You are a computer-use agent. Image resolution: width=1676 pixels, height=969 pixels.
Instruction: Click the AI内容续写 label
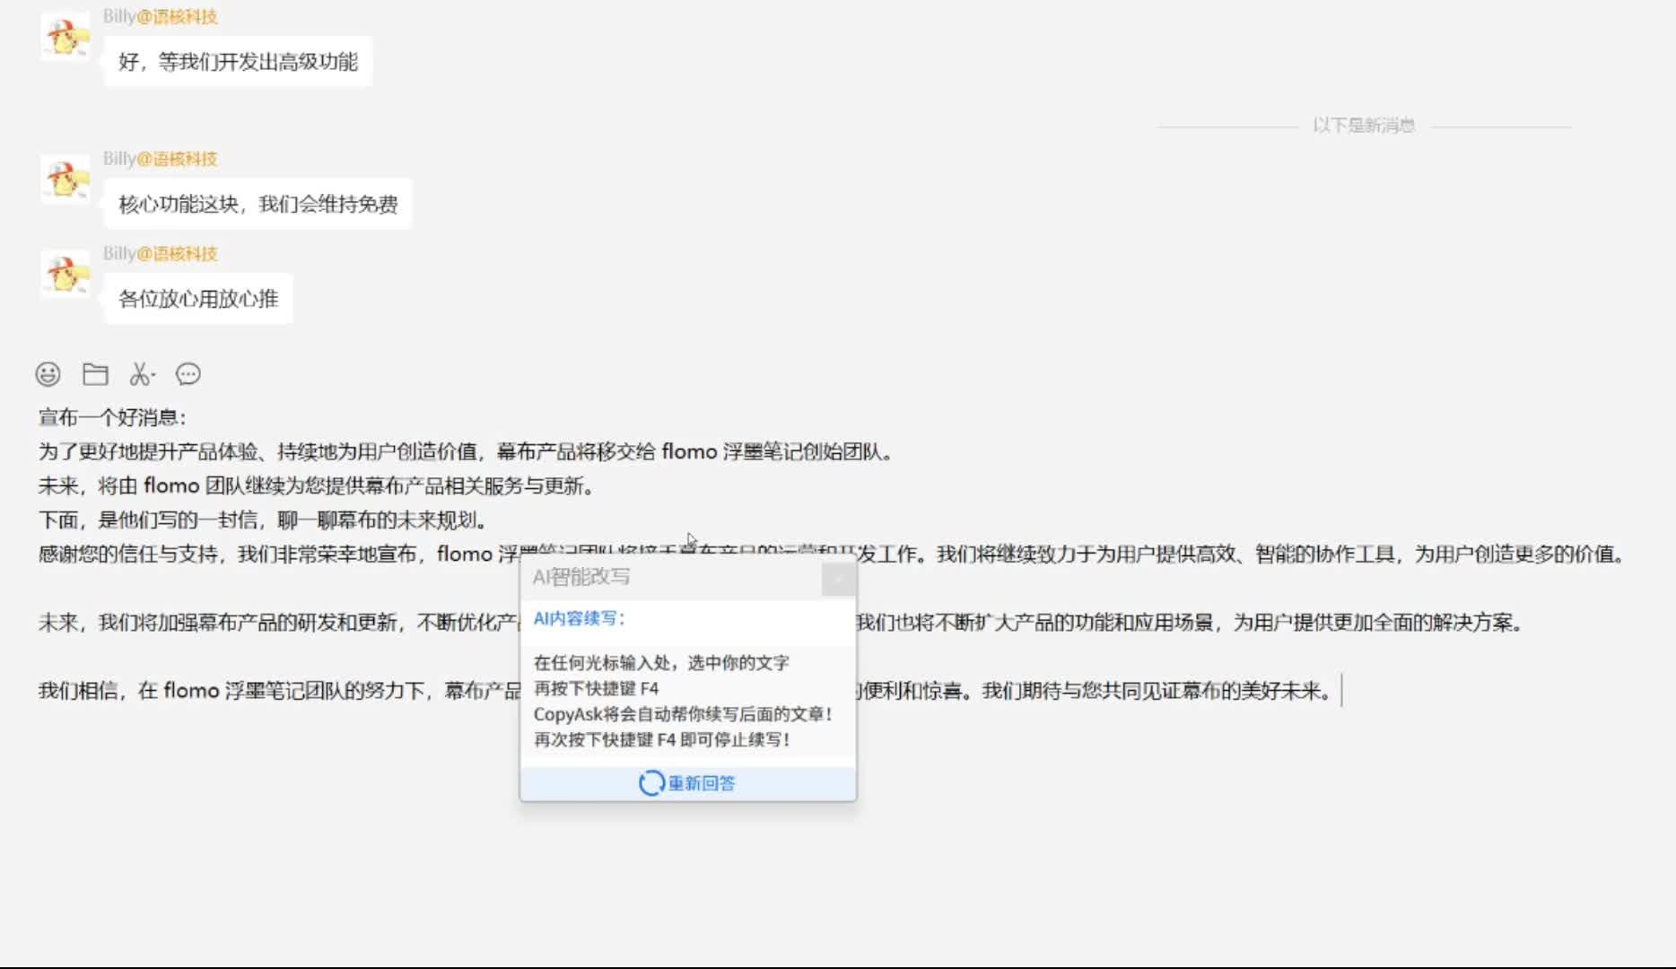(x=580, y=619)
